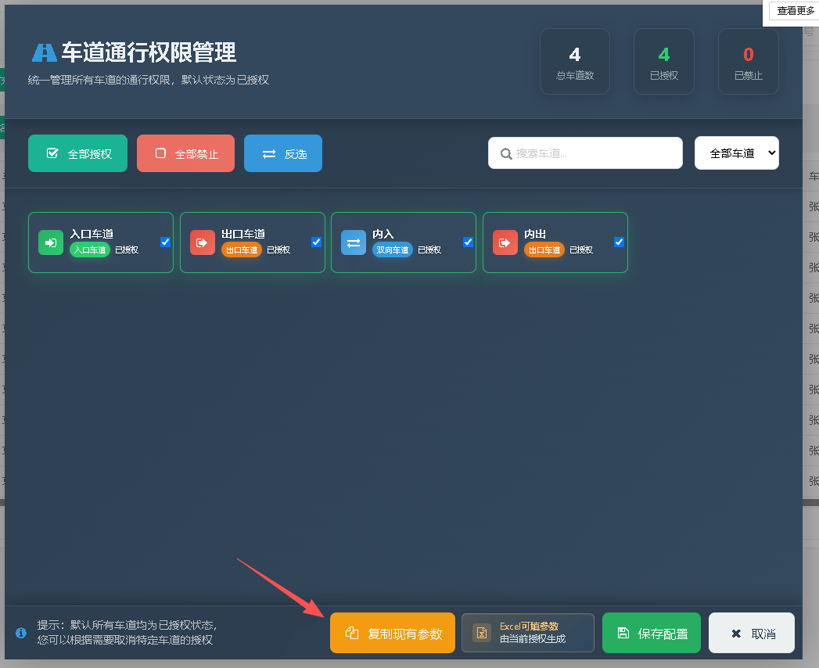
Task: Click the 全部禁止 button
Action: (185, 153)
